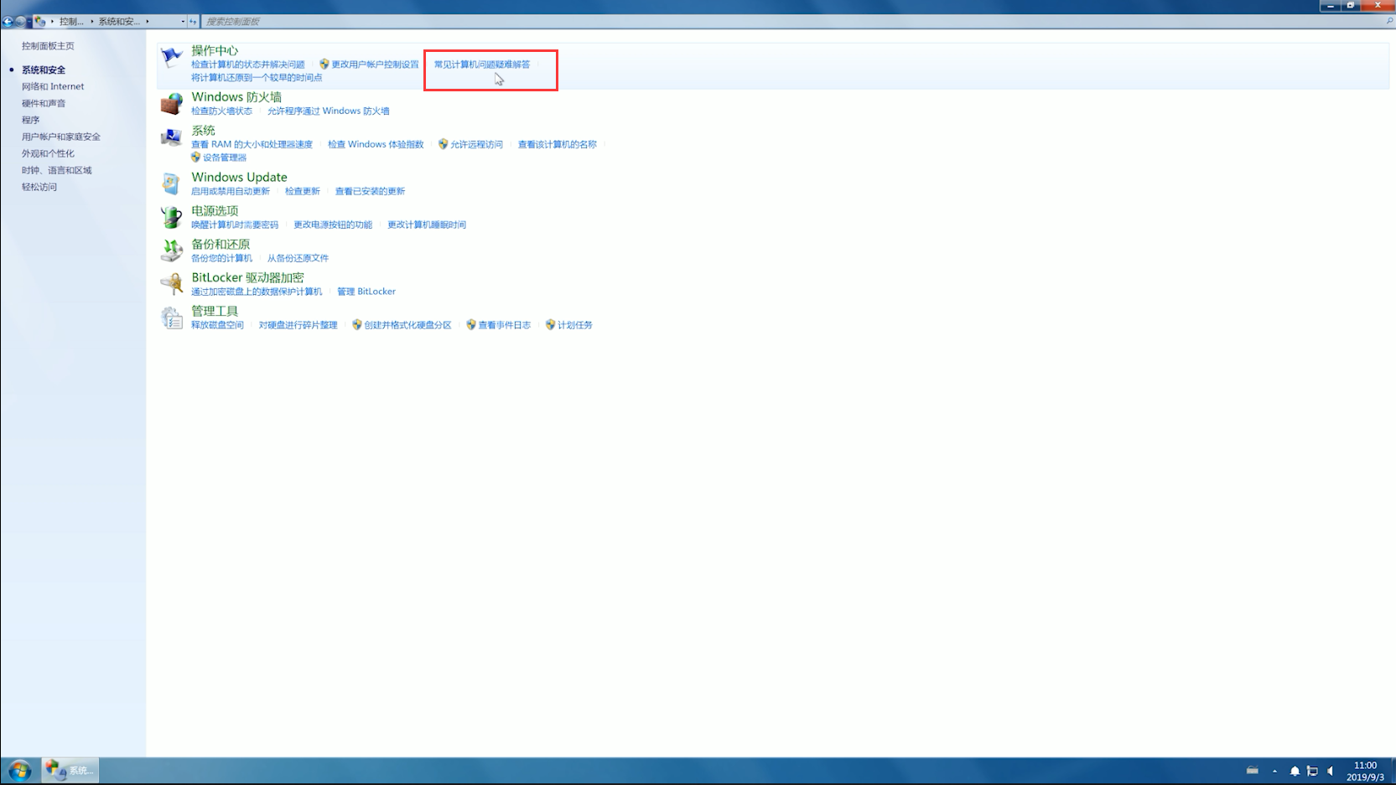1396x785 pixels.
Task: Select 轻松访问 in sidebar
Action: click(39, 187)
